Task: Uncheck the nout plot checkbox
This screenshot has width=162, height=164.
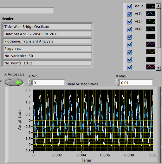Action: pyautogui.click(x=129, y=7)
